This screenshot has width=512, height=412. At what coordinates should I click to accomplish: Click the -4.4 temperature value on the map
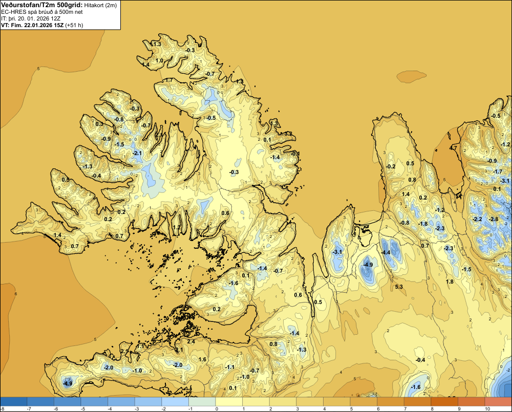click(386, 252)
